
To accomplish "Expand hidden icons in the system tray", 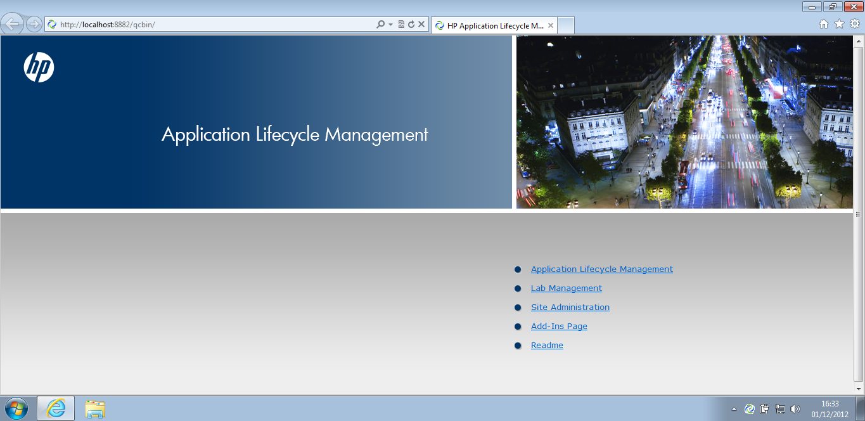I will (734, 409).
